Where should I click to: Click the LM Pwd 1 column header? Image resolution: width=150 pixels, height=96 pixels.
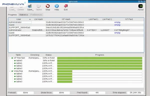(x=93, y=19)
